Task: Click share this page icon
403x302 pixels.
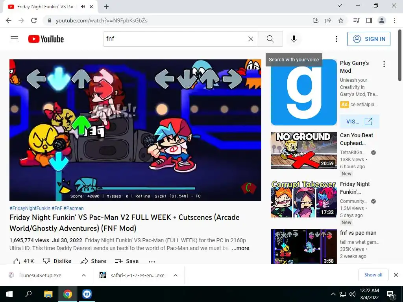Action: click(328, 20)
